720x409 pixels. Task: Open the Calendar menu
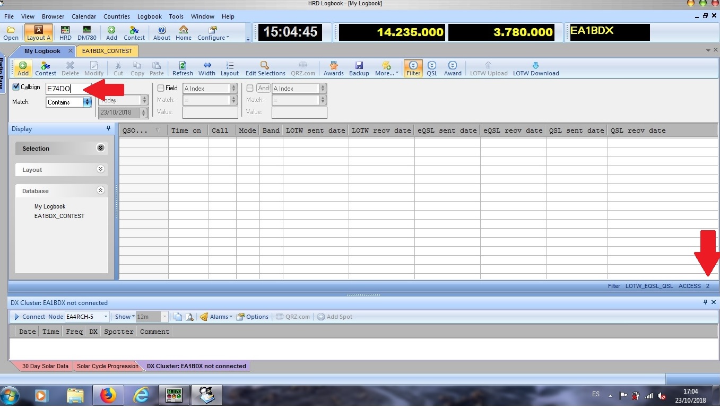84,16
